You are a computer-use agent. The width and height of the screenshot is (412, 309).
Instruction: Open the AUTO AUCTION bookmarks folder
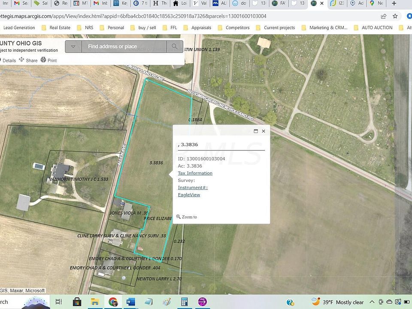[373, 27]
